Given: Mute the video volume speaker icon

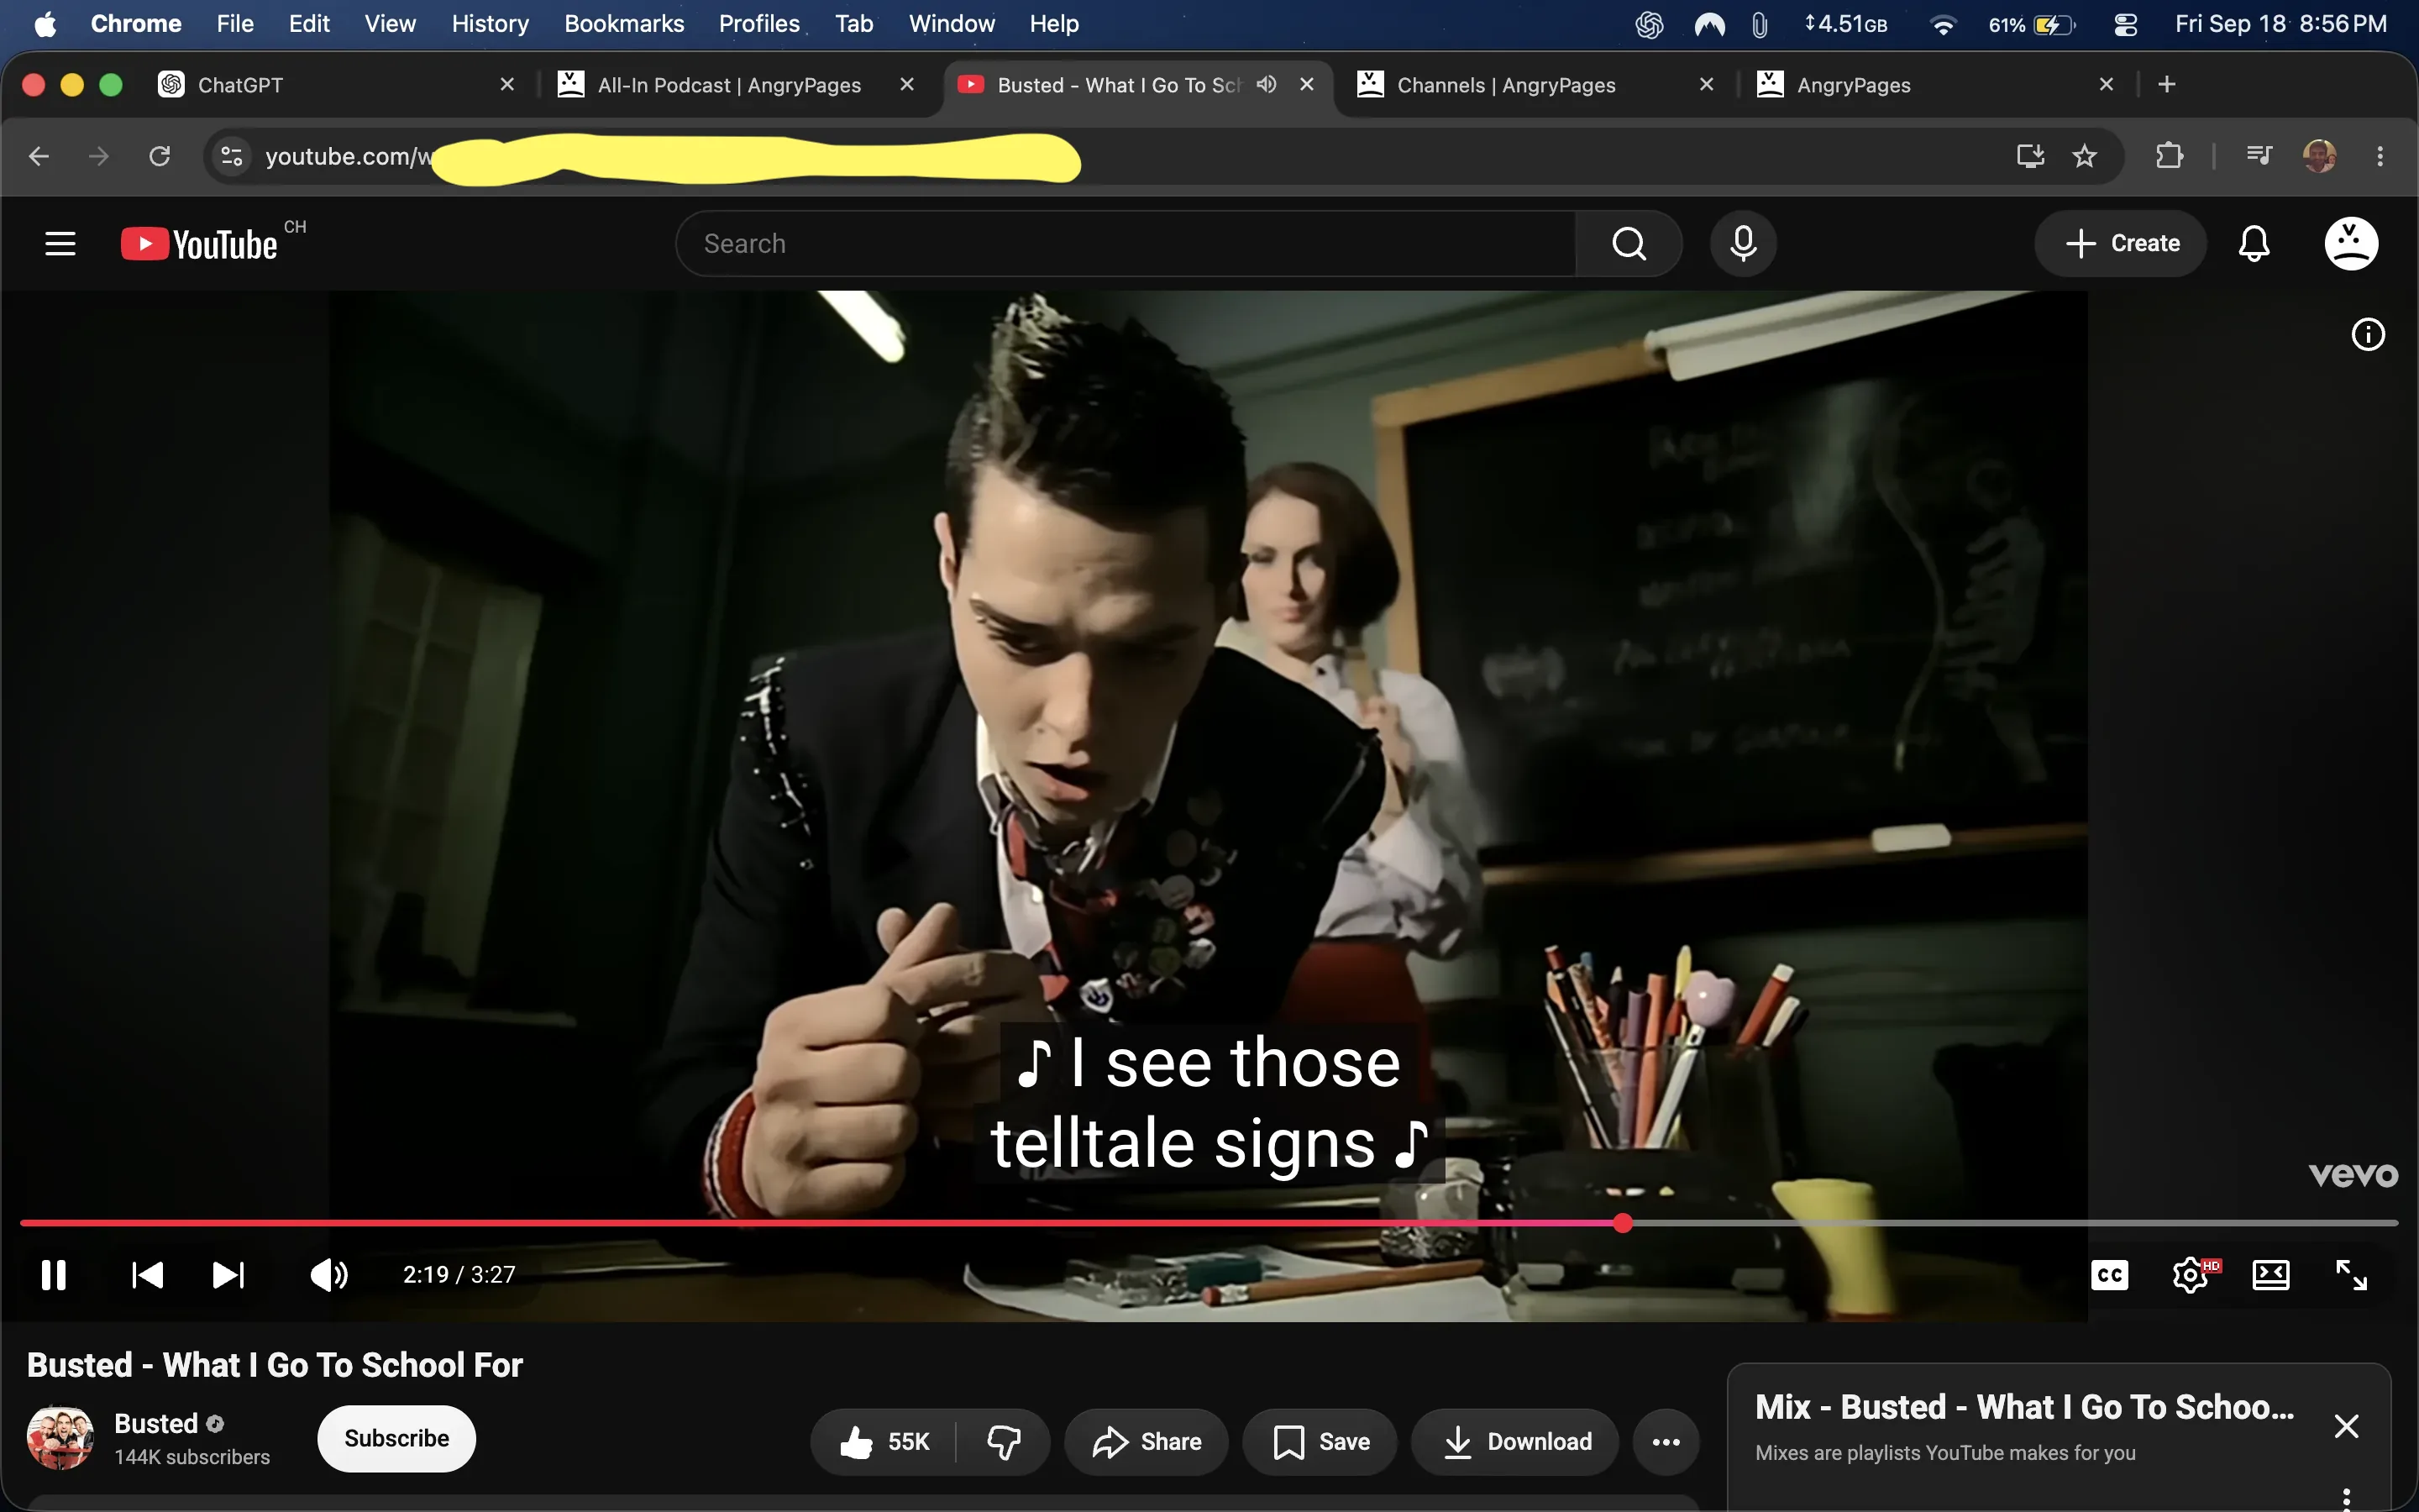Looking at the screenshot, I should coord(329,1275).
